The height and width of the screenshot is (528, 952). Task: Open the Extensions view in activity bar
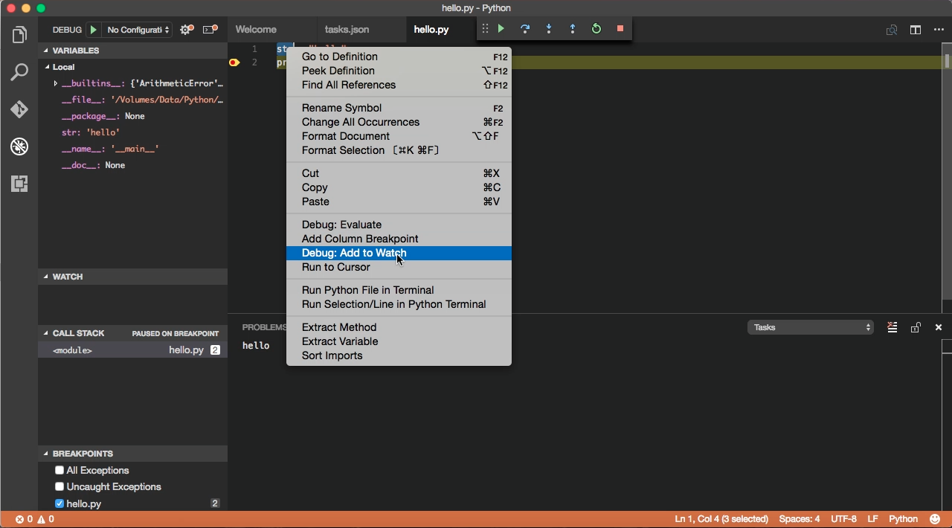pos(19,184)
